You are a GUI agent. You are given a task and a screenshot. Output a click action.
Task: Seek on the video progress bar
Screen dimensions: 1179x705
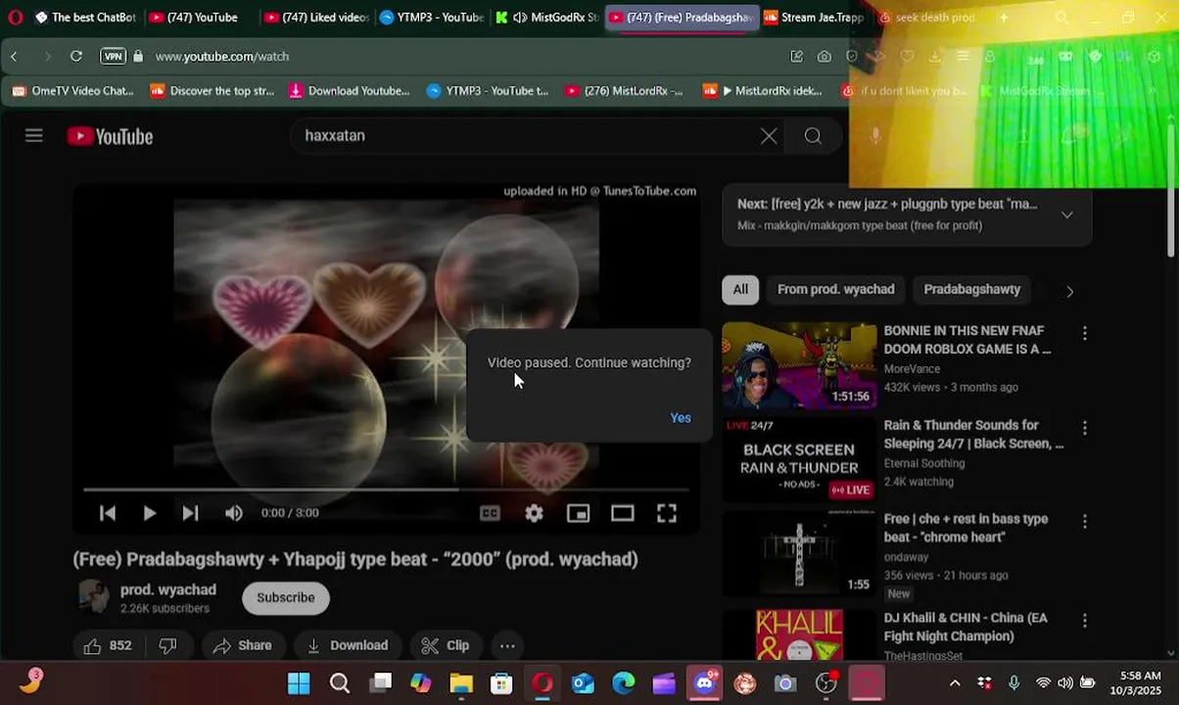coord(386,489)
